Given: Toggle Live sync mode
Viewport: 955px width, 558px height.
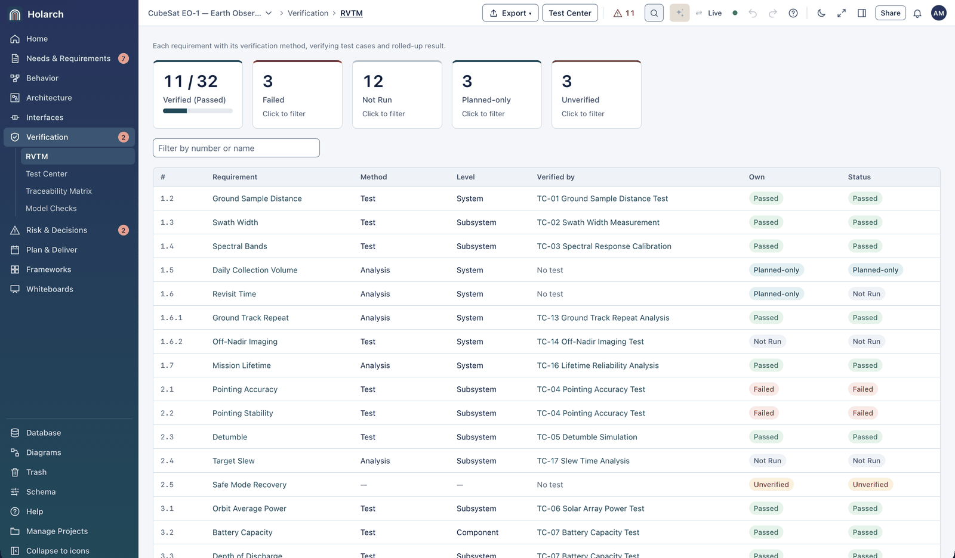Looking at the screenshot, I should (x=709, y=13).
